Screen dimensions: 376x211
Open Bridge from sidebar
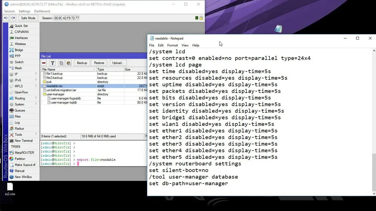(19, 50)
